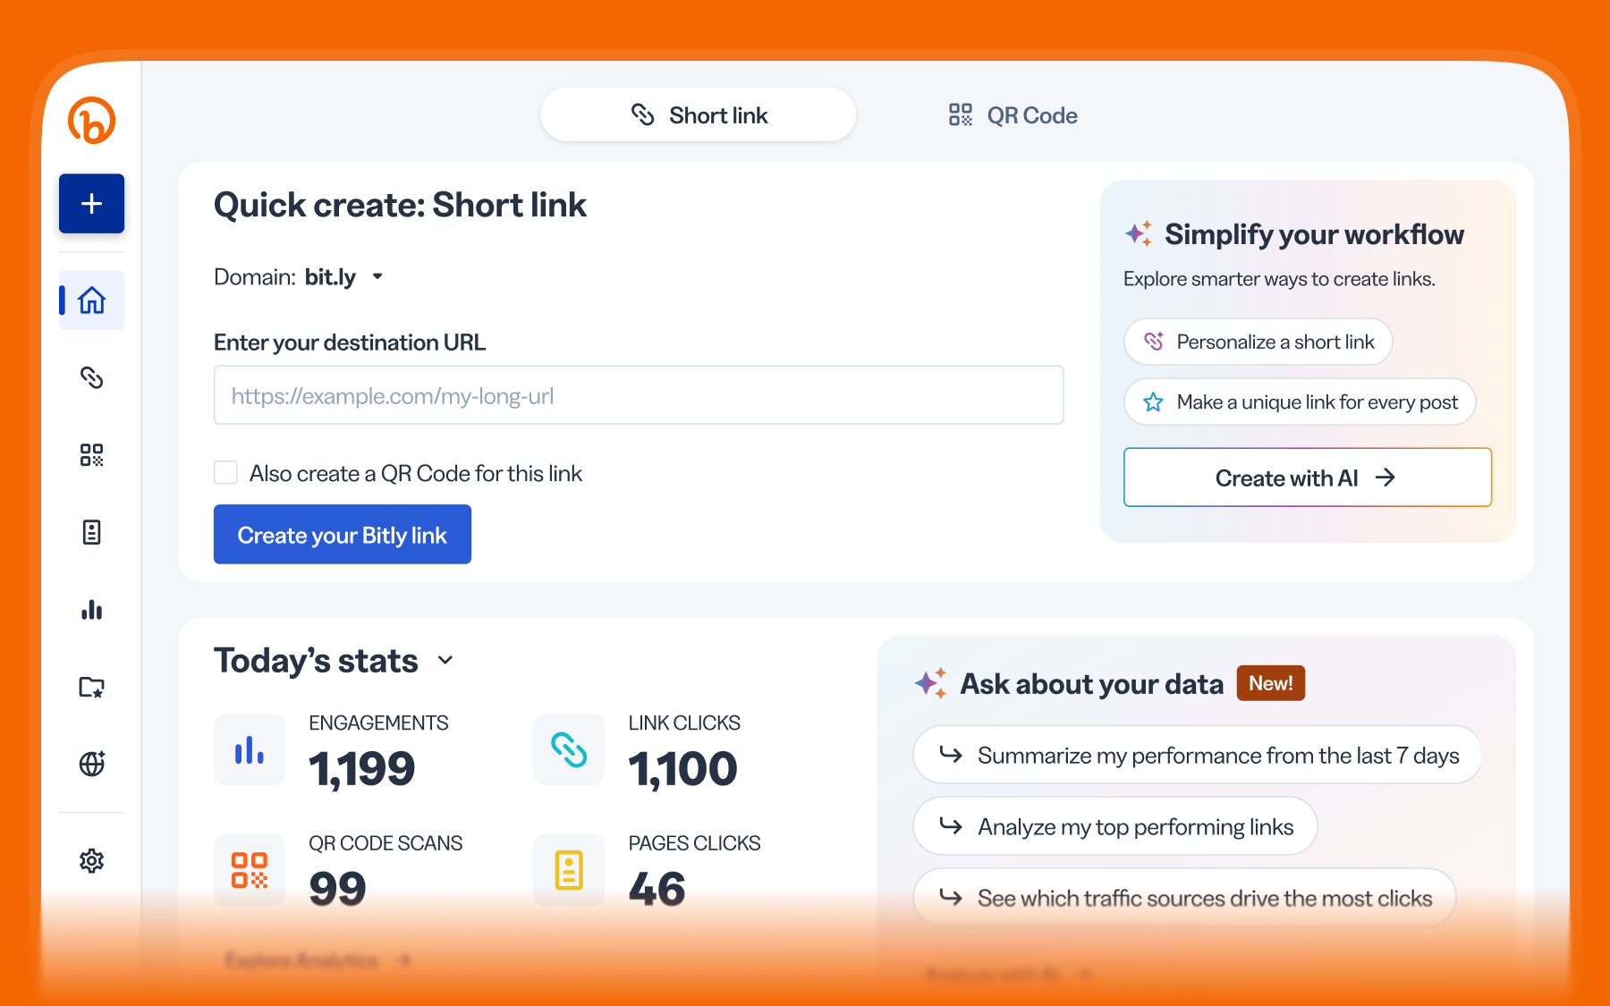
Task: Open the blue plus create button
Action: 91,204
